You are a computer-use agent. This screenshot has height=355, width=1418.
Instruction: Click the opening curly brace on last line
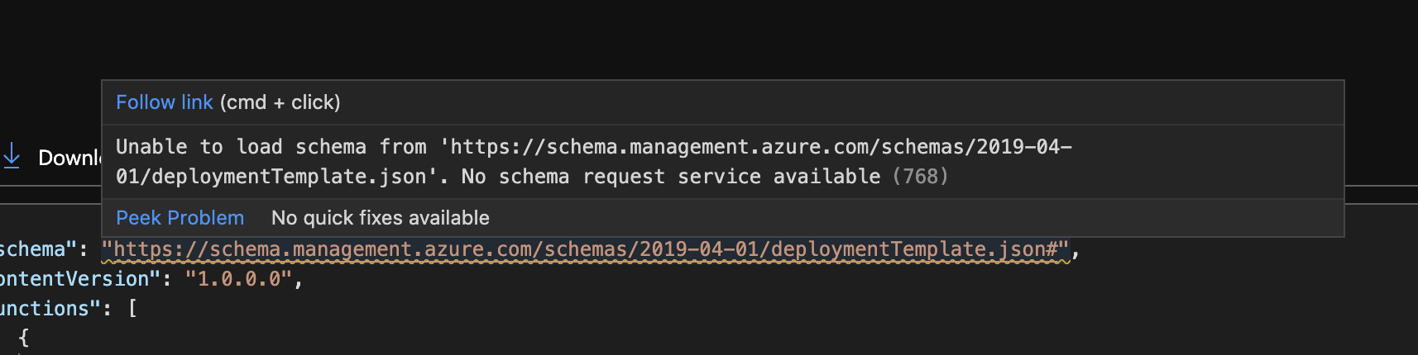23,338
